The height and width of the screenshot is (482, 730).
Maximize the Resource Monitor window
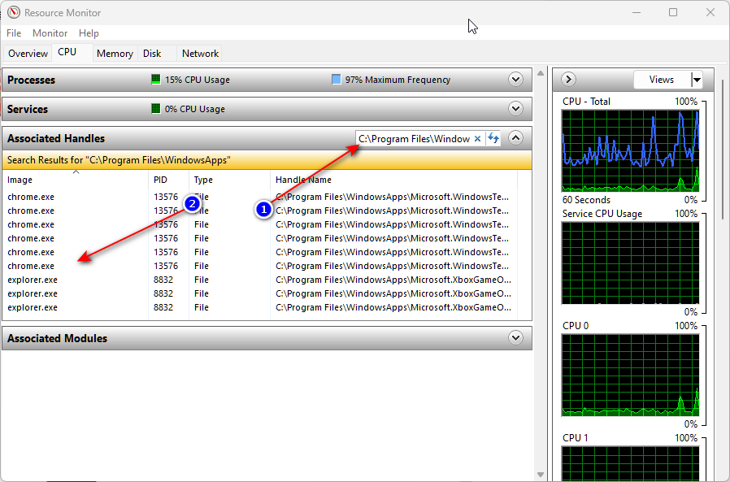[x=673, y=12]
